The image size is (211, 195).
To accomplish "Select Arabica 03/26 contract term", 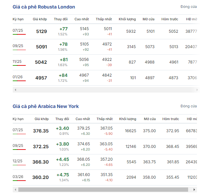I will click(18, 177).
